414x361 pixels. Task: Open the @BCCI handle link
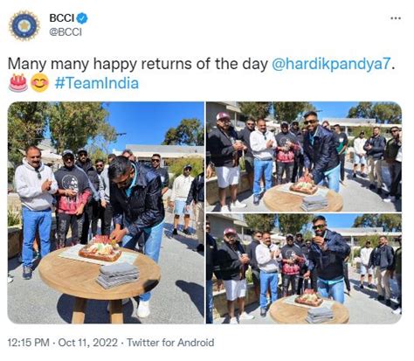coord(66,31)
